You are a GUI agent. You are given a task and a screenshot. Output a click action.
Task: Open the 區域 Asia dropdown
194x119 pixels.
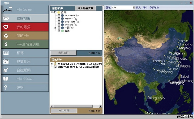pos(134,8)
